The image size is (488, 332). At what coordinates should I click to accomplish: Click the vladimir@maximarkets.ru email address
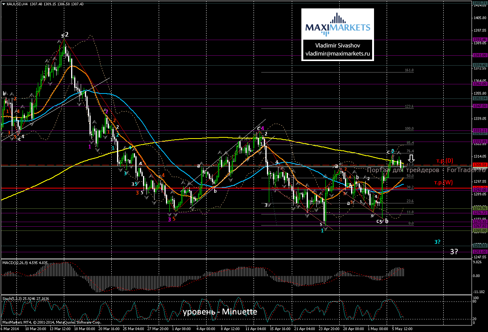337,54
